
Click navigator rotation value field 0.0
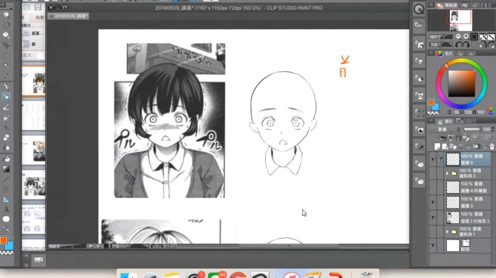coord(434,45)
